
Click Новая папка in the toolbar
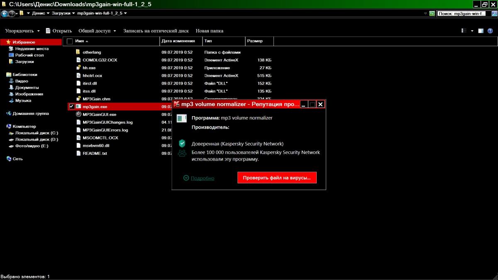point(209,31)
